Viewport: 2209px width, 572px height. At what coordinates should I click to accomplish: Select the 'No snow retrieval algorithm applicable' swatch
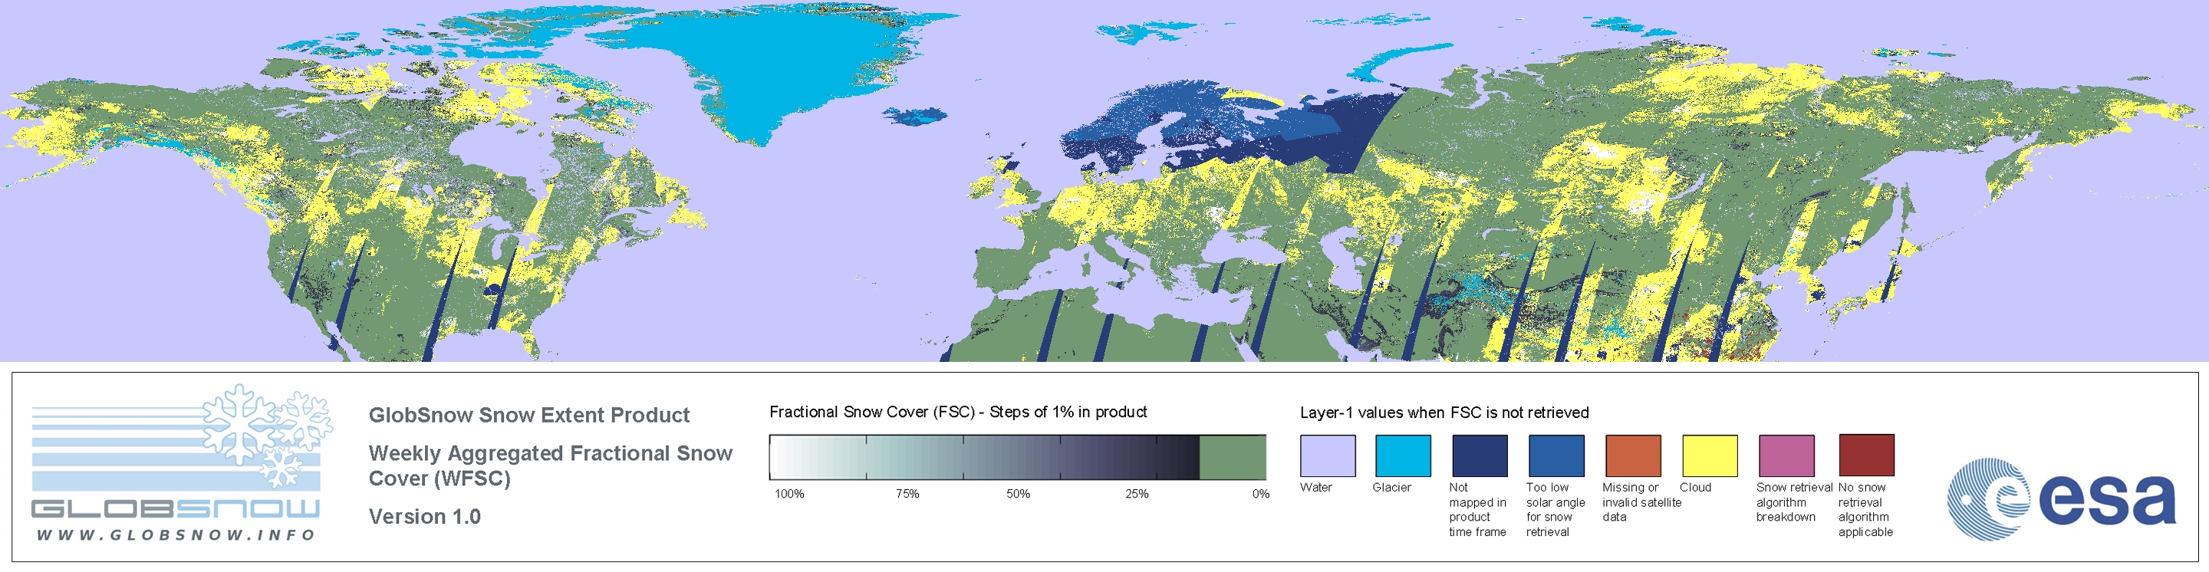(1866, 455)
